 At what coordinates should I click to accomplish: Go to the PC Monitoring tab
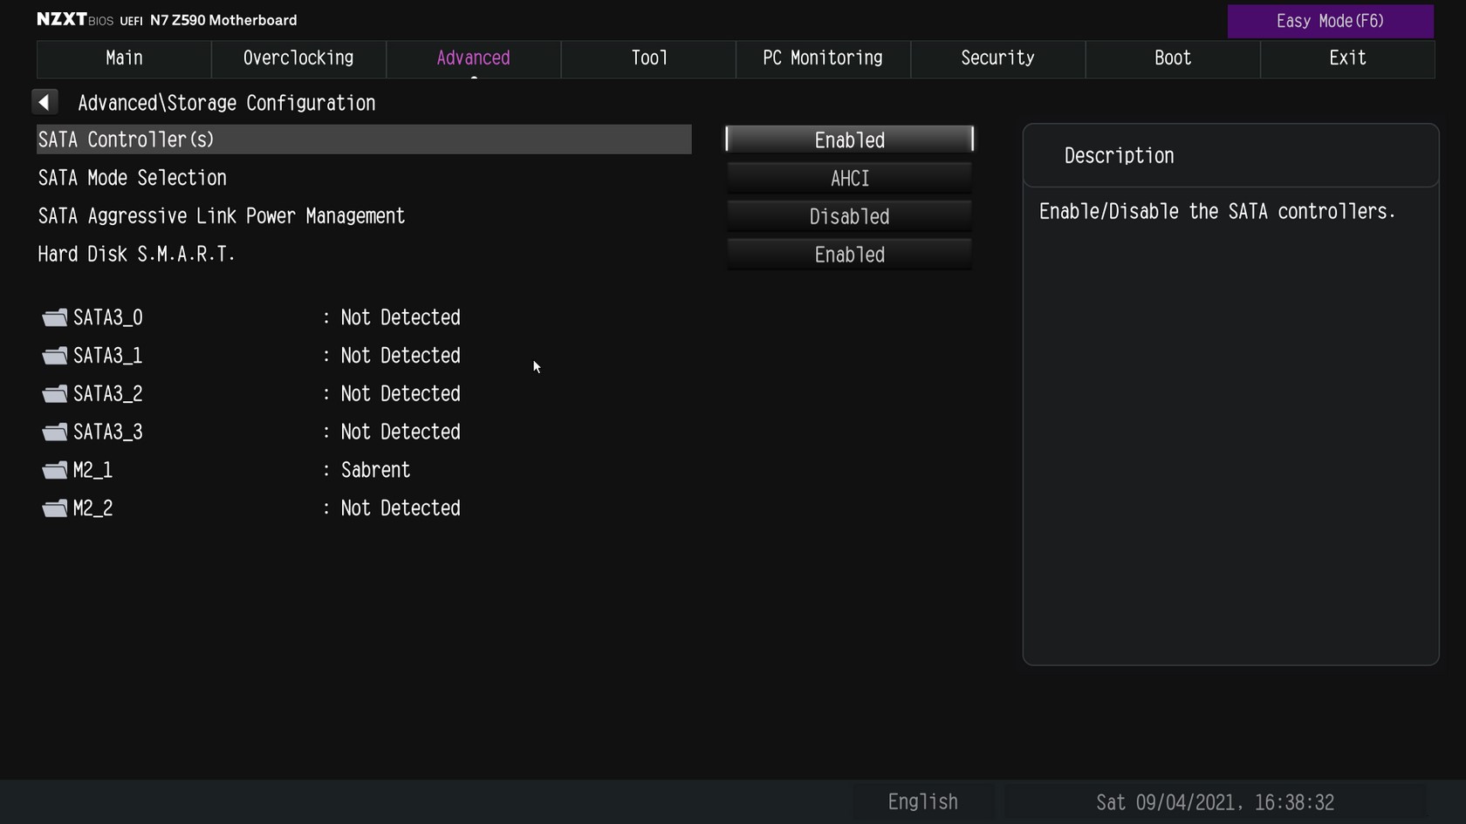[823, 58]
